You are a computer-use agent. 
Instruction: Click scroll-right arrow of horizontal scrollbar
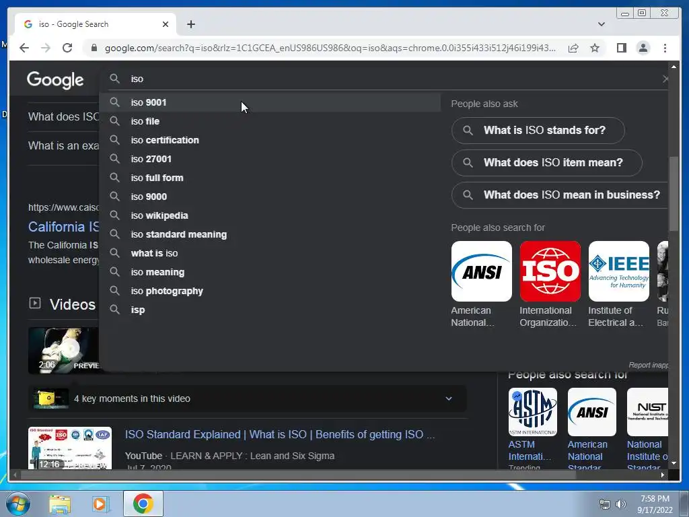pyautogui.click(x=663, y=475)
